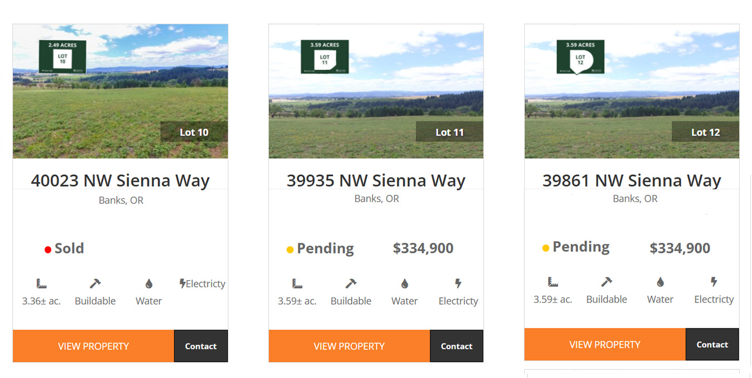Open View Property for 40023 NW Sienna Way
Viewport: 752px width, 378px height.
[x=93, y=346]
